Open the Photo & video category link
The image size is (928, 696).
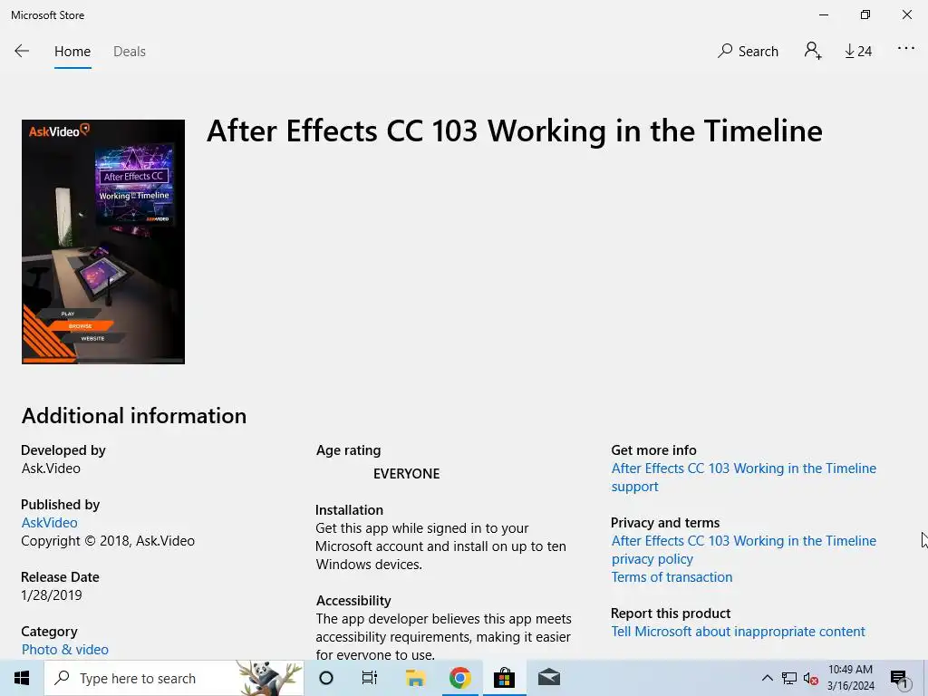click(65, 649)
